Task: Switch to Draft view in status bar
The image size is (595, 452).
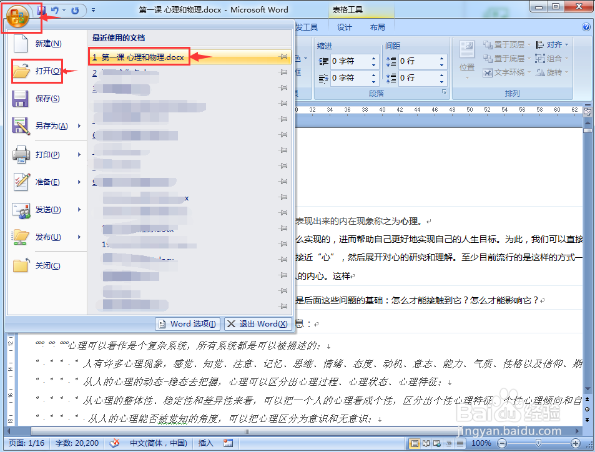Action: [x=459, y=443]
